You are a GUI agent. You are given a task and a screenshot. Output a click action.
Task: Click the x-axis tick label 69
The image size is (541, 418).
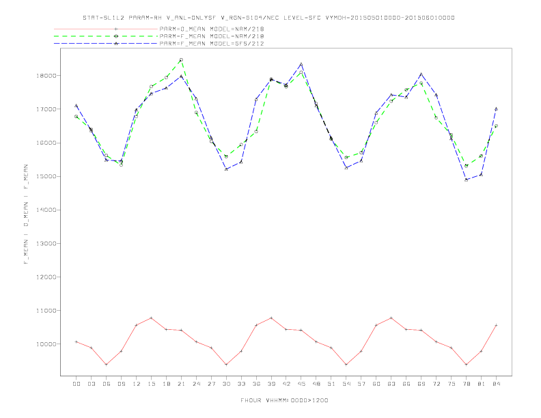(x=421, y=384)
